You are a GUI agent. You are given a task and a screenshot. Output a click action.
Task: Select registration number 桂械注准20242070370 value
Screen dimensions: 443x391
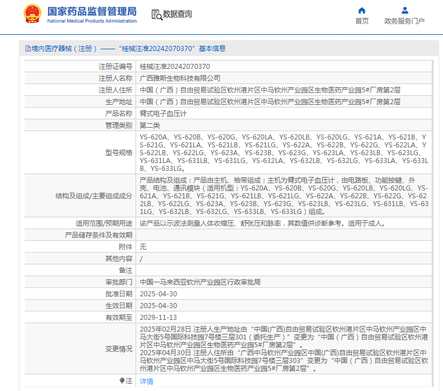coord(175,67)
